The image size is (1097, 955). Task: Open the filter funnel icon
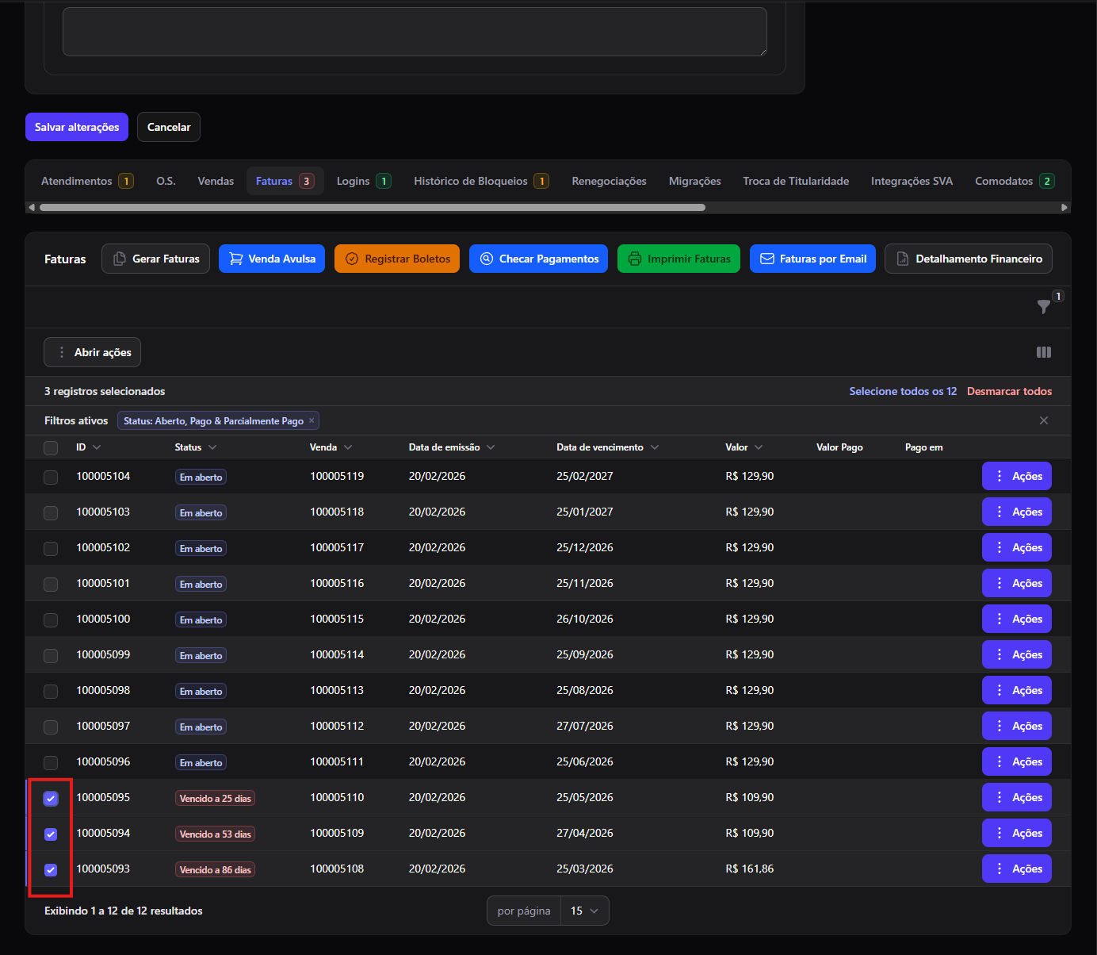click(x=1044, y=307)
